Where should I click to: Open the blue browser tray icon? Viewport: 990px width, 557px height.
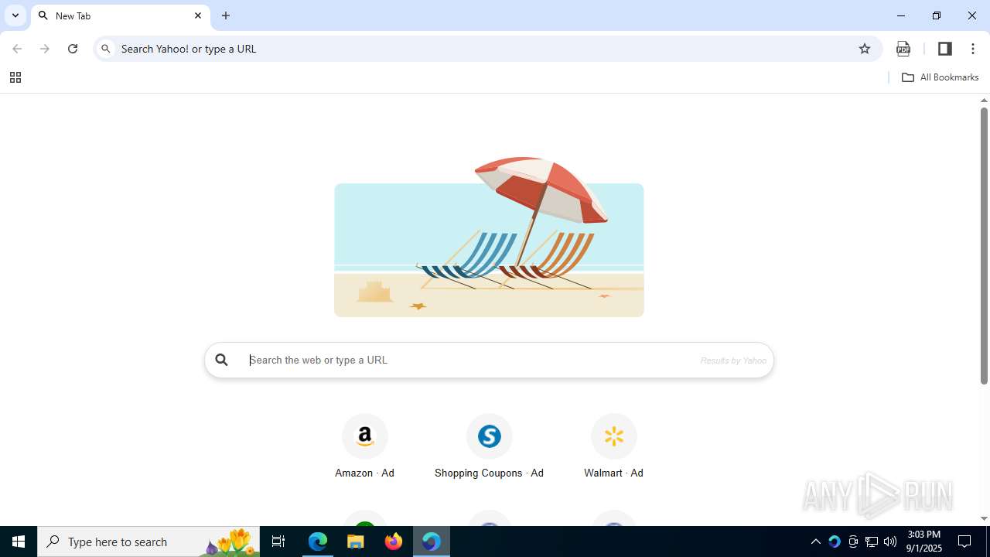pos(835,542)
